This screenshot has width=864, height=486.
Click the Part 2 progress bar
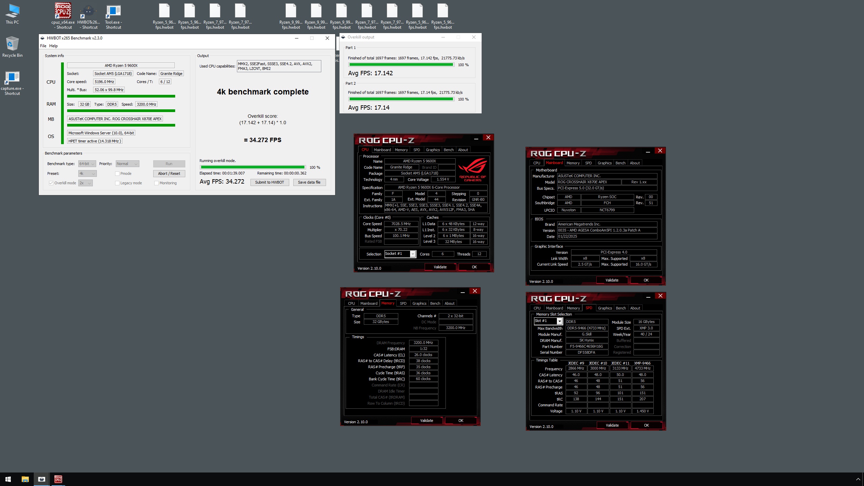click(401, 99)
